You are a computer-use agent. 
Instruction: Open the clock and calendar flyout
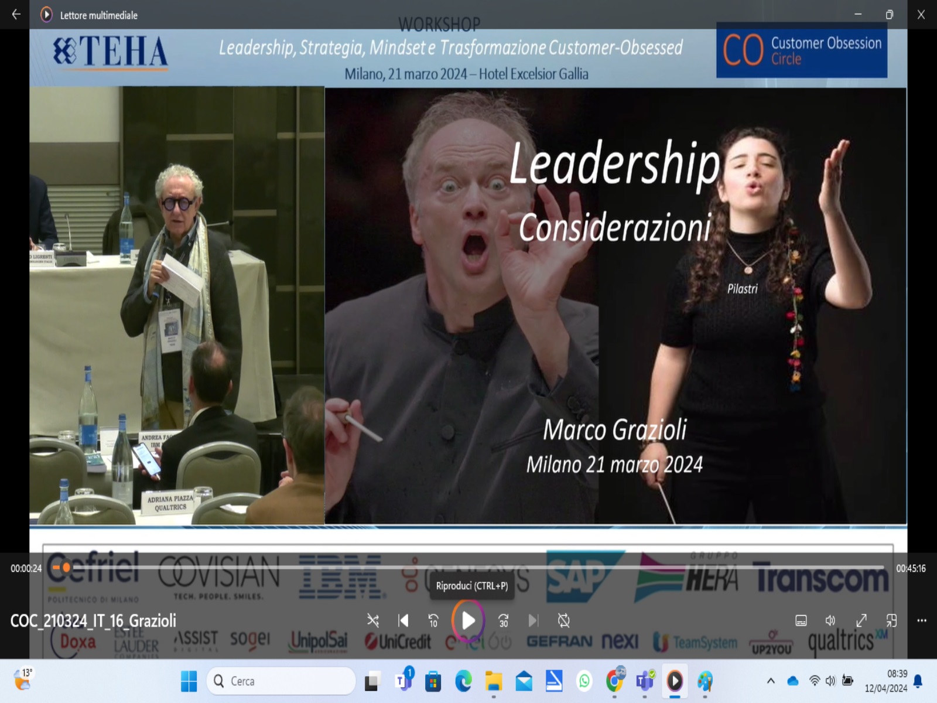(x=886, y=681)
